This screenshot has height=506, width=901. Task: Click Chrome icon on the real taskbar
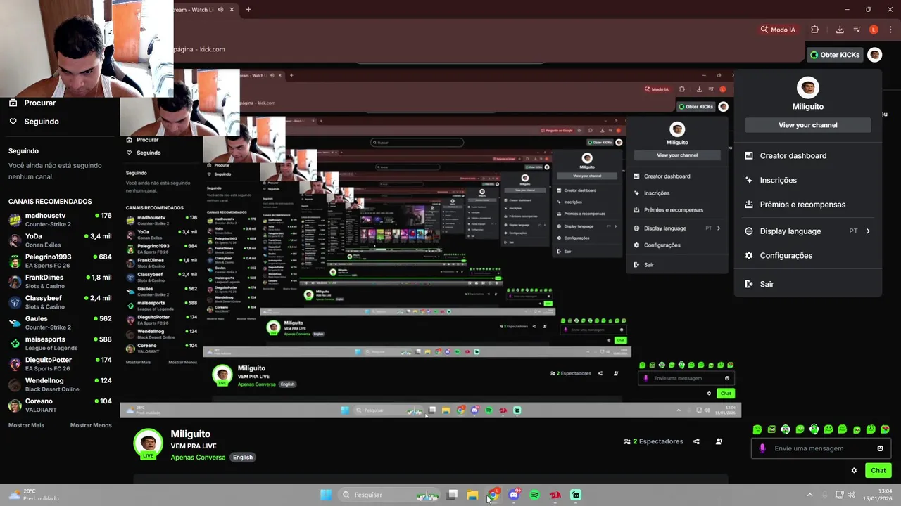point(493,495)
